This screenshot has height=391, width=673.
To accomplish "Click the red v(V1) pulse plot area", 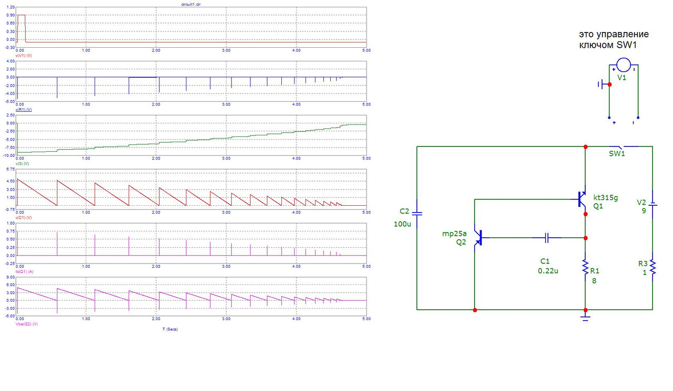I will coord(191,27).
